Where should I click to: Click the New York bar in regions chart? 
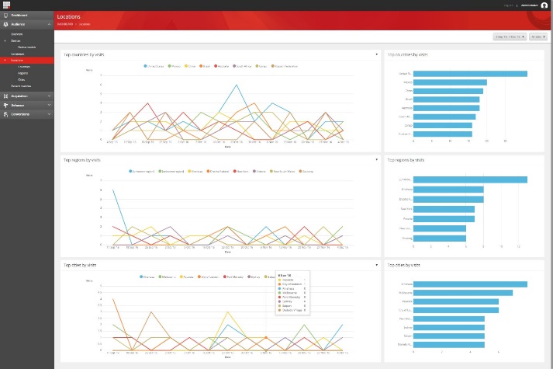(x=444, y=209)
